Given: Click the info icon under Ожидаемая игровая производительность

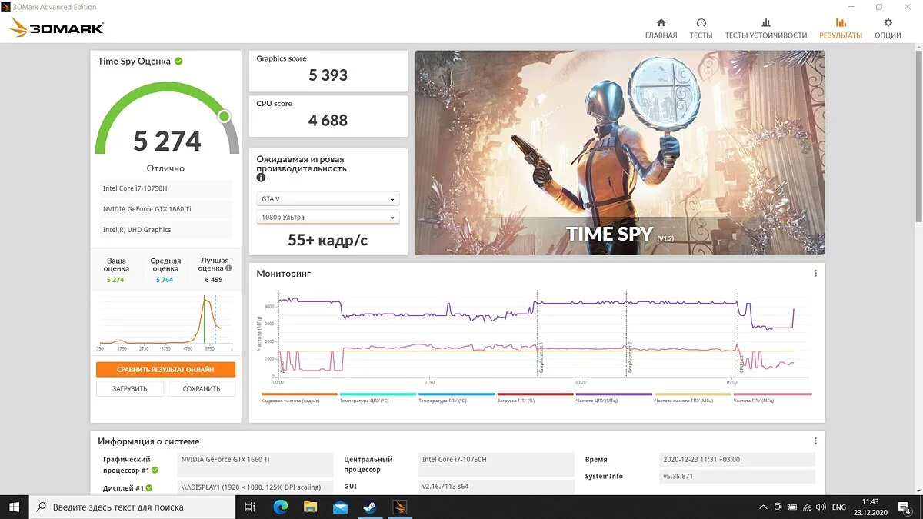Looking at the screenshot, I should click(261, 178).
